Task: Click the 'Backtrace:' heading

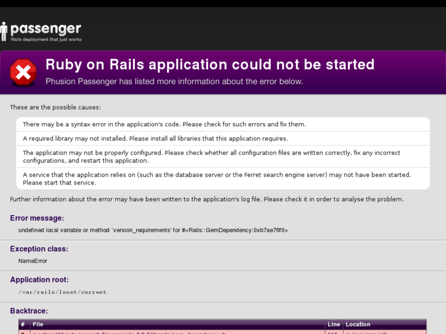Action: (29, 311)
